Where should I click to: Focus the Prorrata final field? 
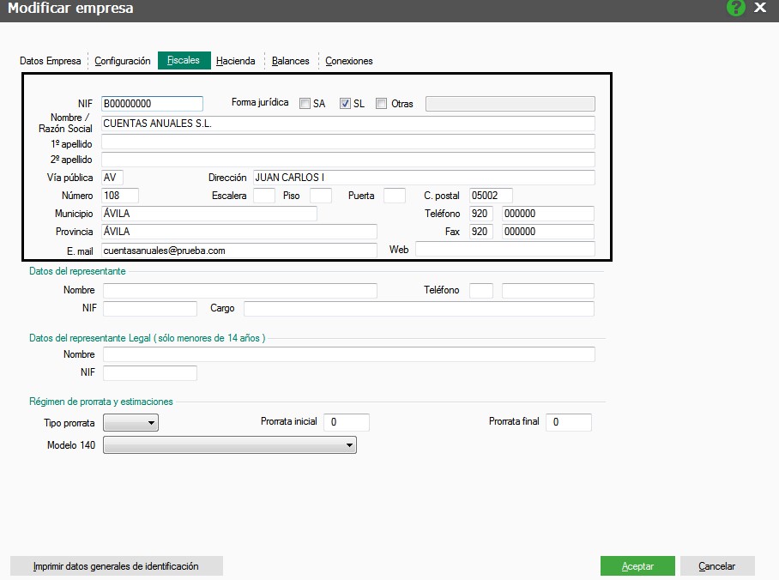(x=568, y=422)
